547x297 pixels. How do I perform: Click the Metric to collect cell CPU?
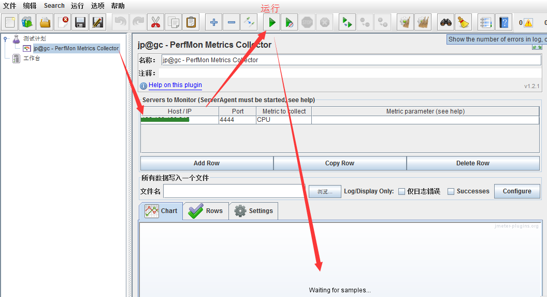click(284, 120)
